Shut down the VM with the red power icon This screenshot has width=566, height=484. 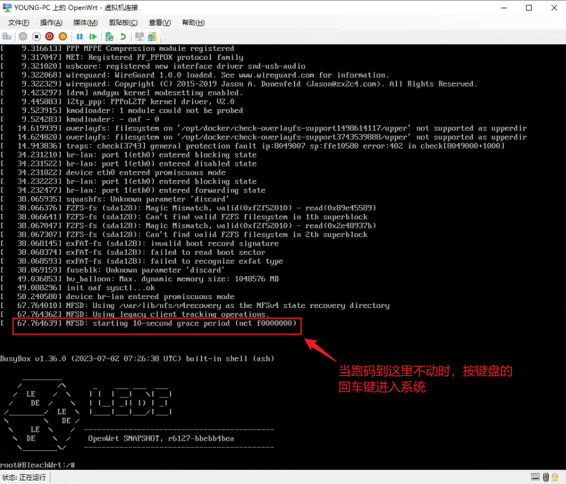point(49,37)
